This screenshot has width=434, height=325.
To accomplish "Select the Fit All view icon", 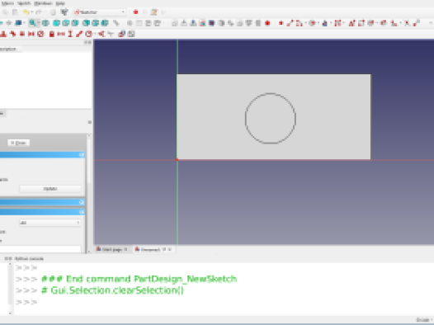I will (x=33, y=23).
